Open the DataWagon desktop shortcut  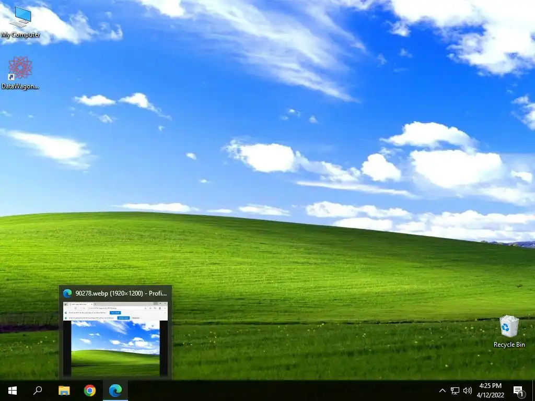tap(20, 73)
